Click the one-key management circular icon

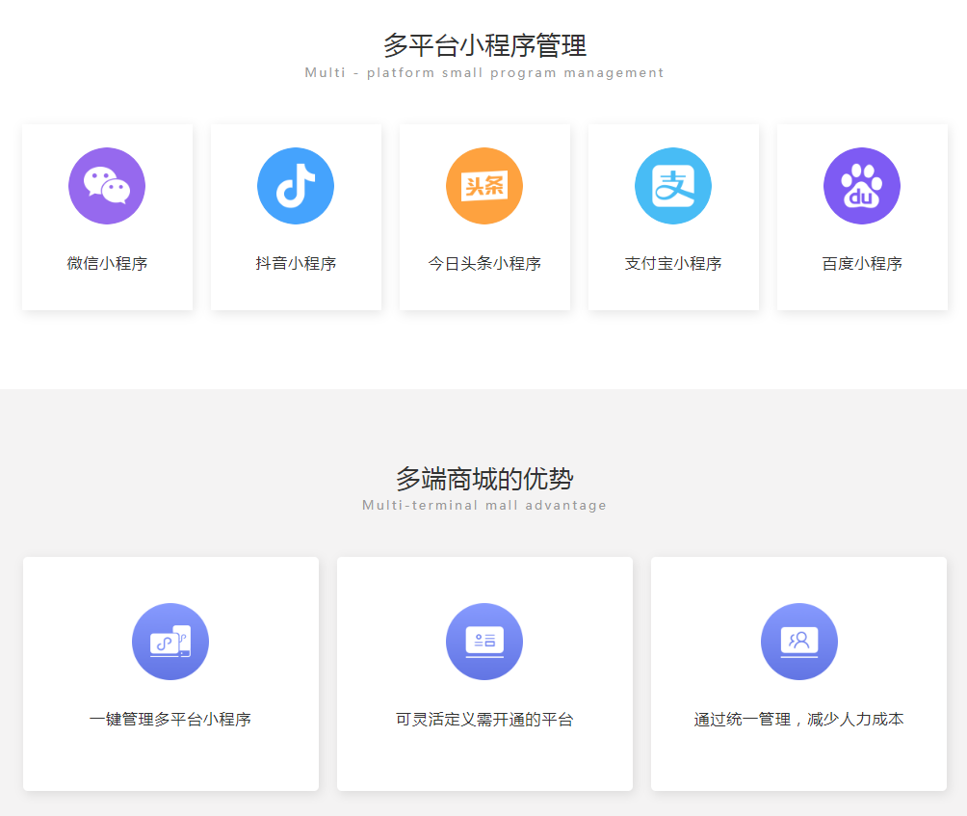[x=170, y=641]
